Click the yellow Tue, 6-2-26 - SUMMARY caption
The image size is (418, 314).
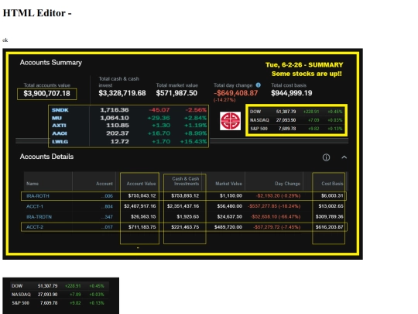pyautogui.click(x=304, y=65)
